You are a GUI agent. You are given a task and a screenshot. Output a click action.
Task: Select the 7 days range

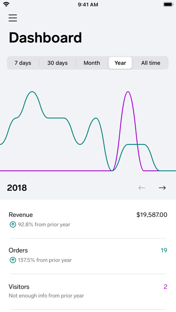click(23, 63)
